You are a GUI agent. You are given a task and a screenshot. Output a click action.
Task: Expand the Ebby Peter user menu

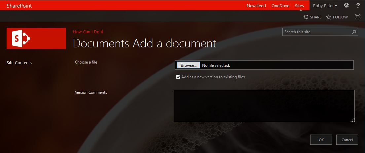[325, 6]
